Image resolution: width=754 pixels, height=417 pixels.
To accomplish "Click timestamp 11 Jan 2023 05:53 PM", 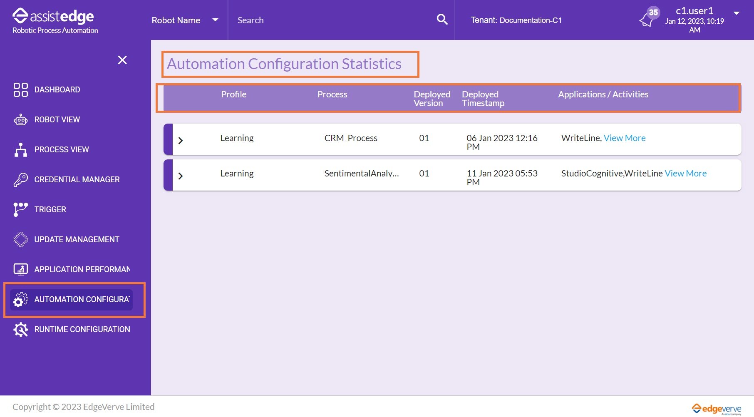I will 502,178.
